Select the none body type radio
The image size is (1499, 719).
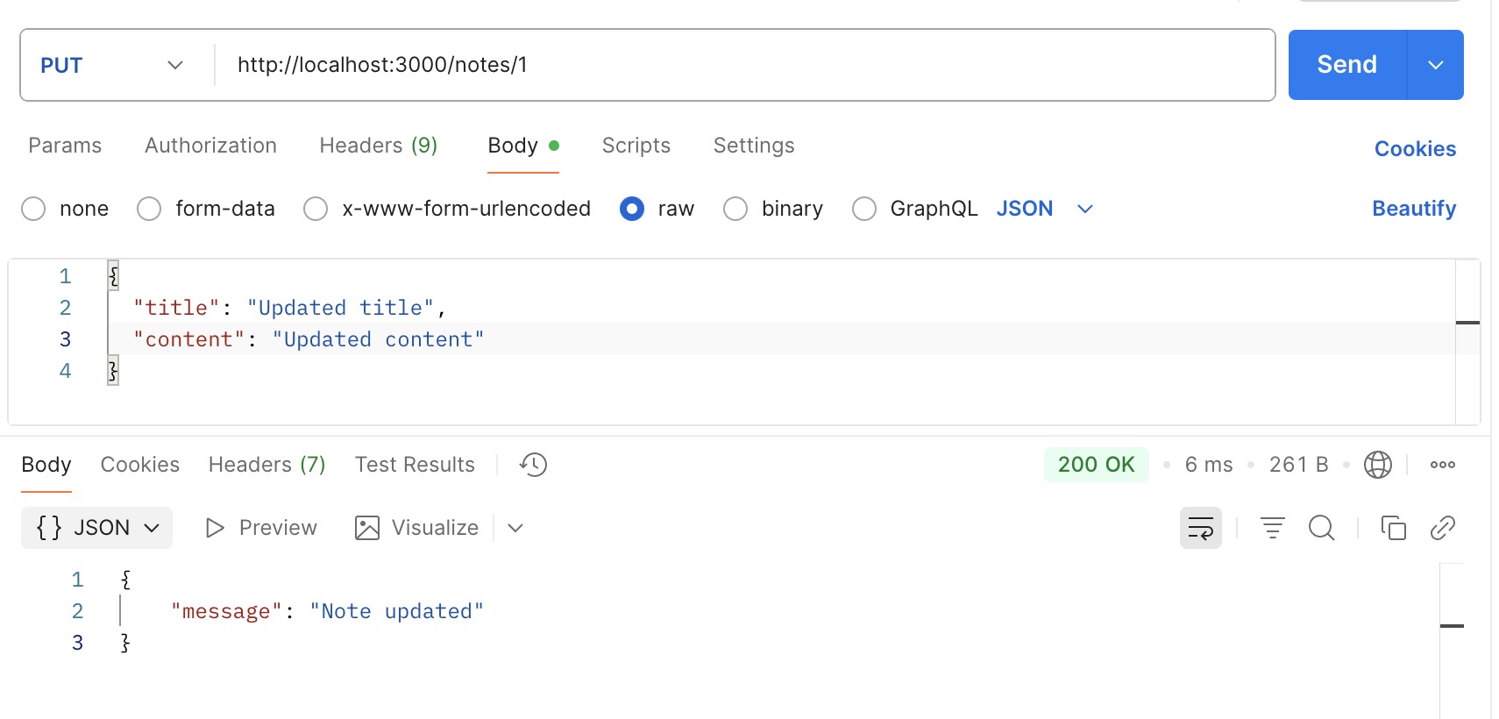pyautogui.click(x=33, y=209)
